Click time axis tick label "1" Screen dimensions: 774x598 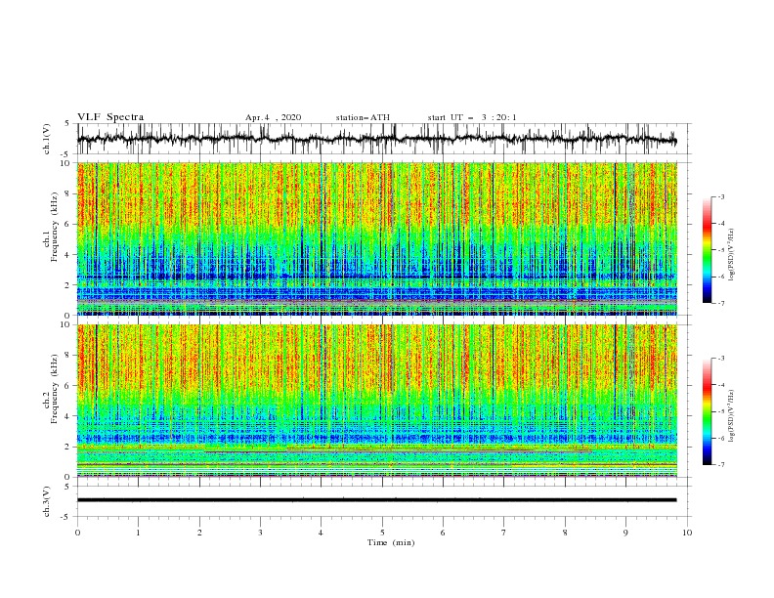click(138, 533)
